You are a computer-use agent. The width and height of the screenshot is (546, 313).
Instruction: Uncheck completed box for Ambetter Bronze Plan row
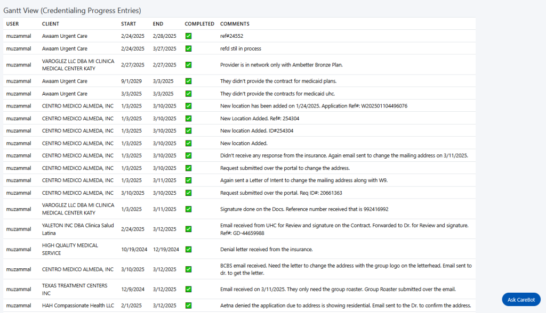tap(188, 65)
